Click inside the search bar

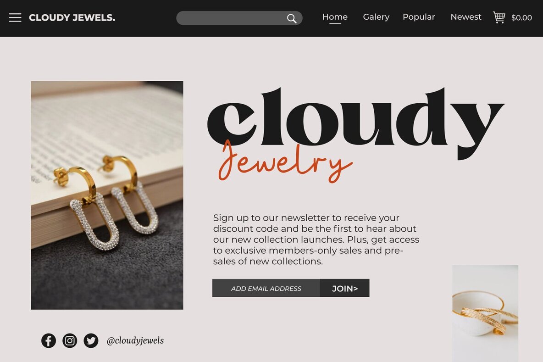tap(229, 18)
